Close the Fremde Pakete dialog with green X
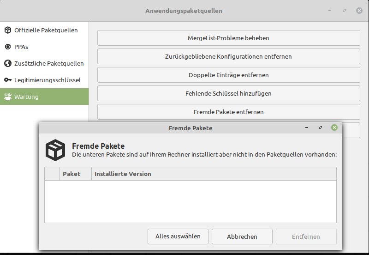Viewport: 369px width, 255px height. tap(334, 128)
